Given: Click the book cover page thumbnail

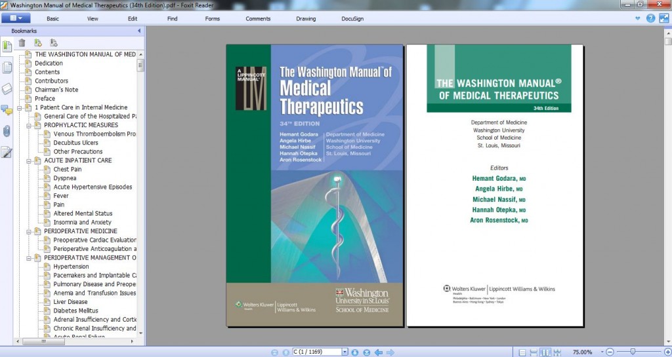Looking at the screenshot, I should [314, 185].
